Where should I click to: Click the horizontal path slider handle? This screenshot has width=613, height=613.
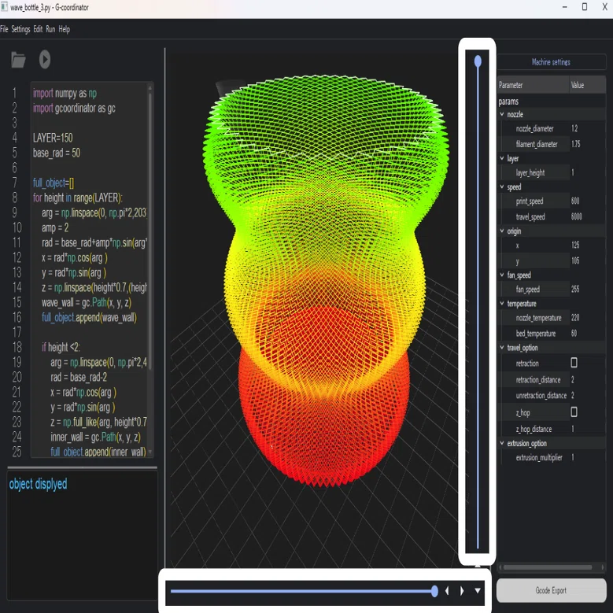434,591
